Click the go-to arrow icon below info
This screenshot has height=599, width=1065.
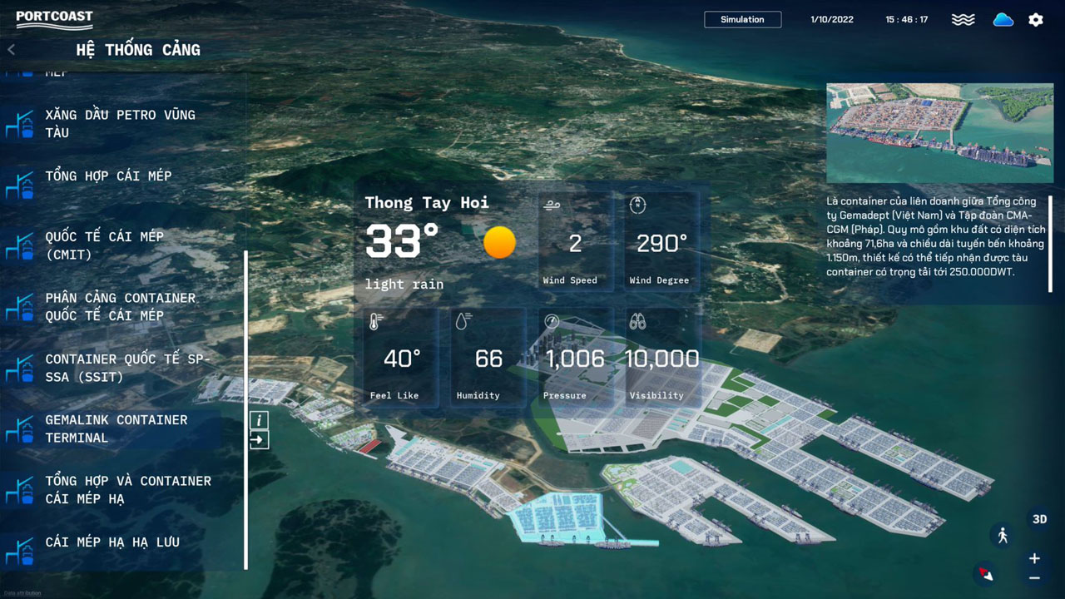pyautogui.click(x=259, y=439)
